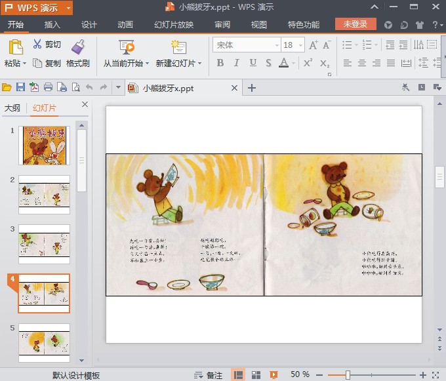Open a new document tab with plus

click(252, 88)
